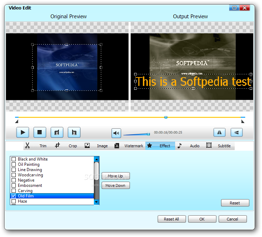Click the set end cut marker button
The height and width of the screenshot is (237, 262).
point(74,133)
